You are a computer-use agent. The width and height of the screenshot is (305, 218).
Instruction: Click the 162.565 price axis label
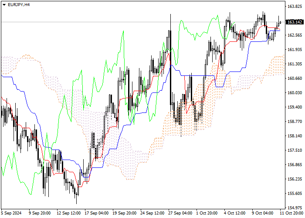click(295, 35)
